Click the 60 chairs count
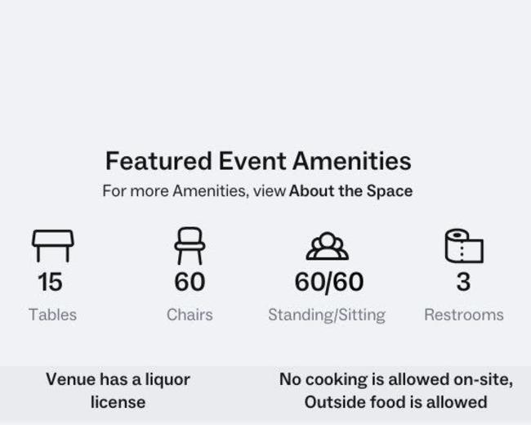This screenshot has width=531, height=425. [x=190, y=282]
